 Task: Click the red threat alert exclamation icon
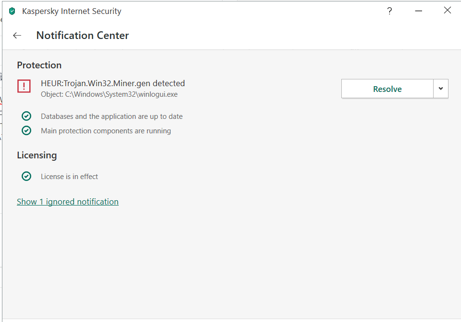coord(24,86)
